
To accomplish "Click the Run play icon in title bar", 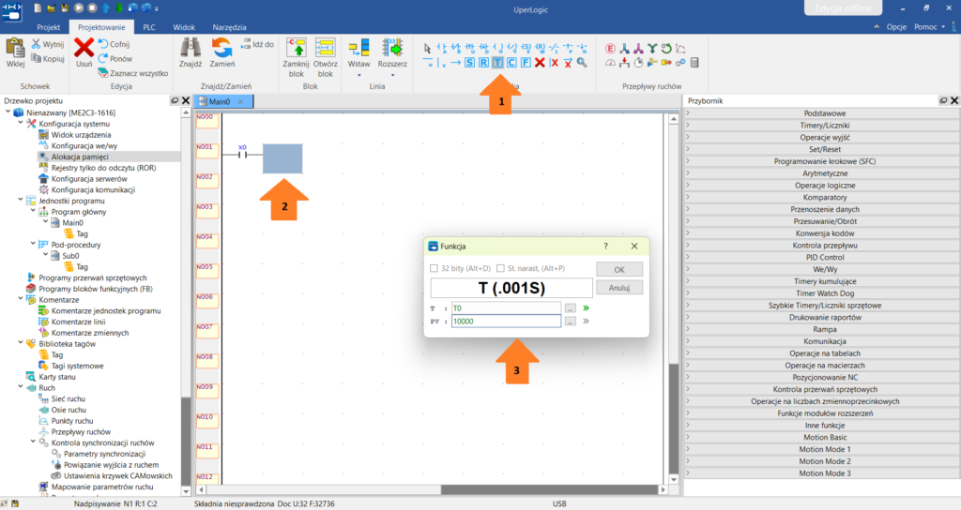I will [79, 7].
